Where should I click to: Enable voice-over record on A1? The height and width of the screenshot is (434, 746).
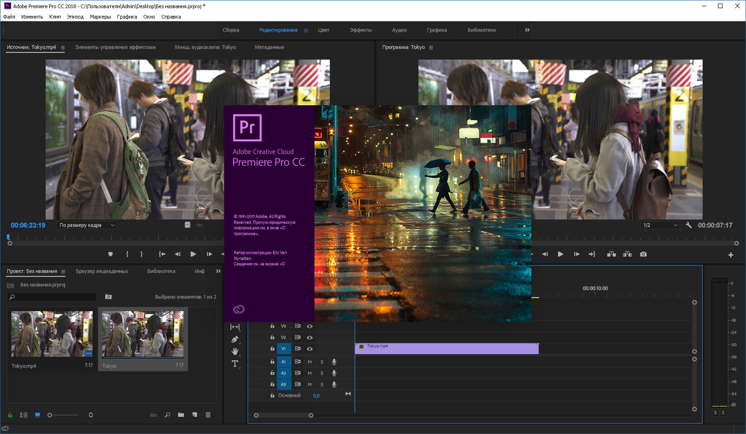coord(334,361)
